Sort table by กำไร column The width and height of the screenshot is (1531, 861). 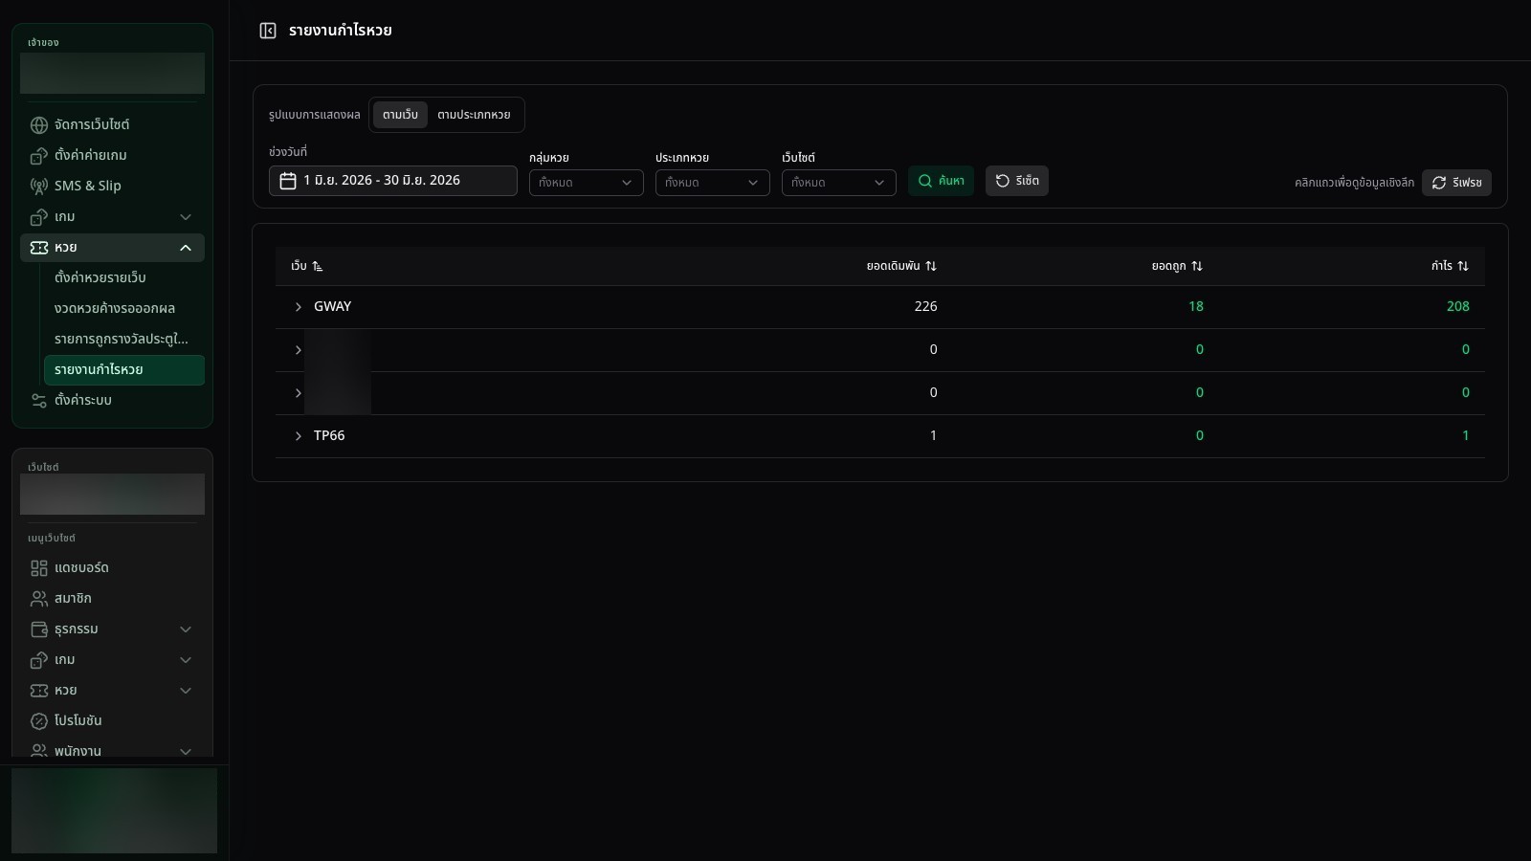(x=1450, y=266)
